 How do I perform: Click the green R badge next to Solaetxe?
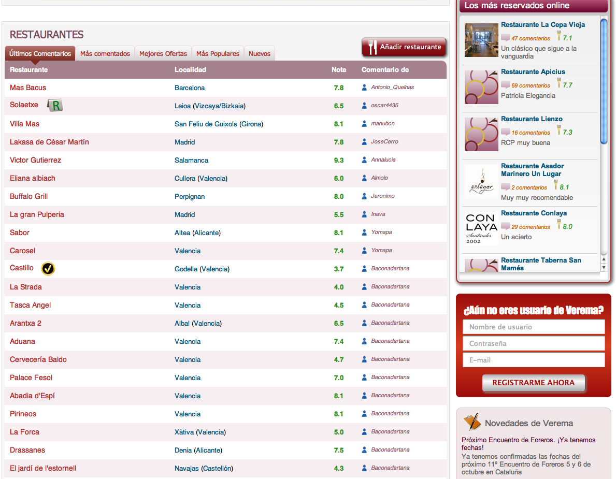point(55,105)
